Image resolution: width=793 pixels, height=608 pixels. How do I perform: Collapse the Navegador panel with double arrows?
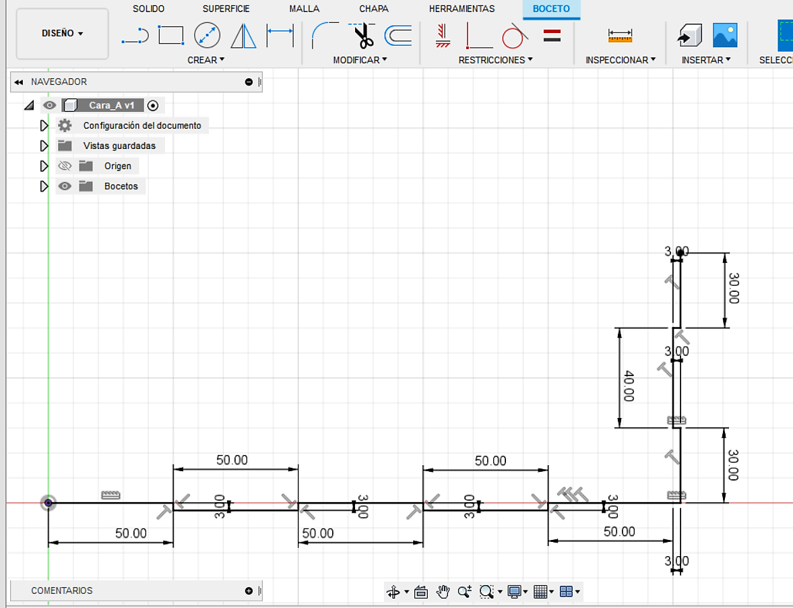[x=19, y=82]
